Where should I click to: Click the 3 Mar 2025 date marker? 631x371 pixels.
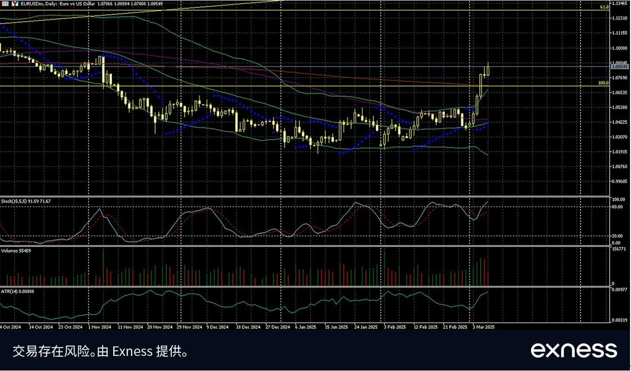coord(483,327)
